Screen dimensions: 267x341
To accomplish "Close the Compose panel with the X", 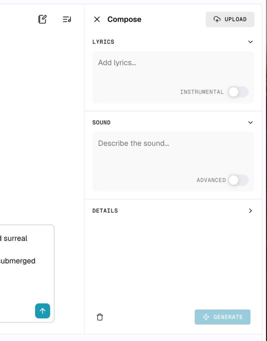I will (97, 19).
